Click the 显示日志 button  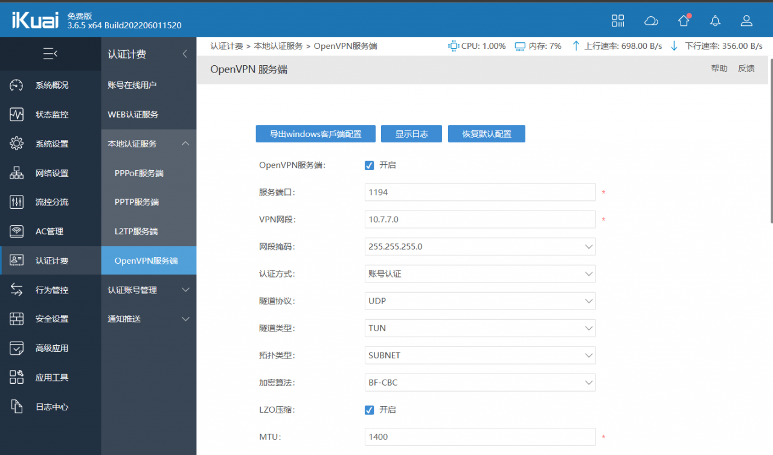(411, 134)
